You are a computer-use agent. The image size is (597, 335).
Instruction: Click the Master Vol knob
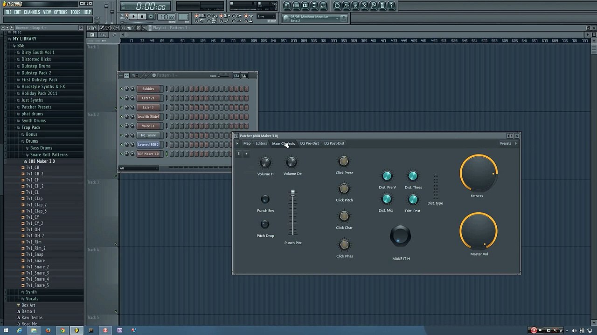(x=479, y=231)
